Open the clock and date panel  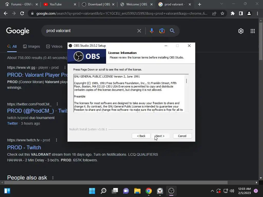click(x=245, y=191)
